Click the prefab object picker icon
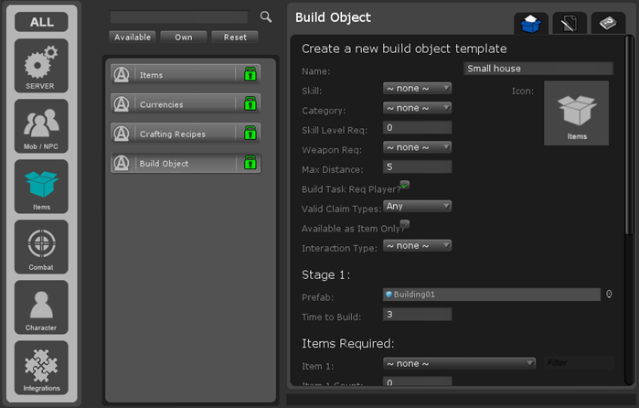Viewport: 639px width, 408px height. click(x=609, y=295)
